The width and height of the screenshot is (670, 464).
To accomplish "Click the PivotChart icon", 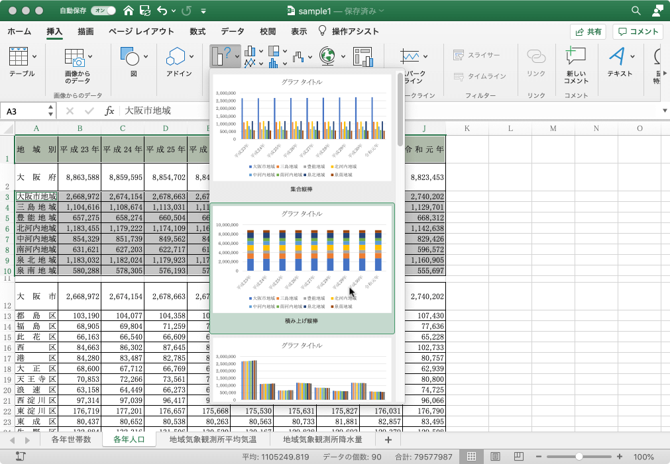I will coord(363,57).
